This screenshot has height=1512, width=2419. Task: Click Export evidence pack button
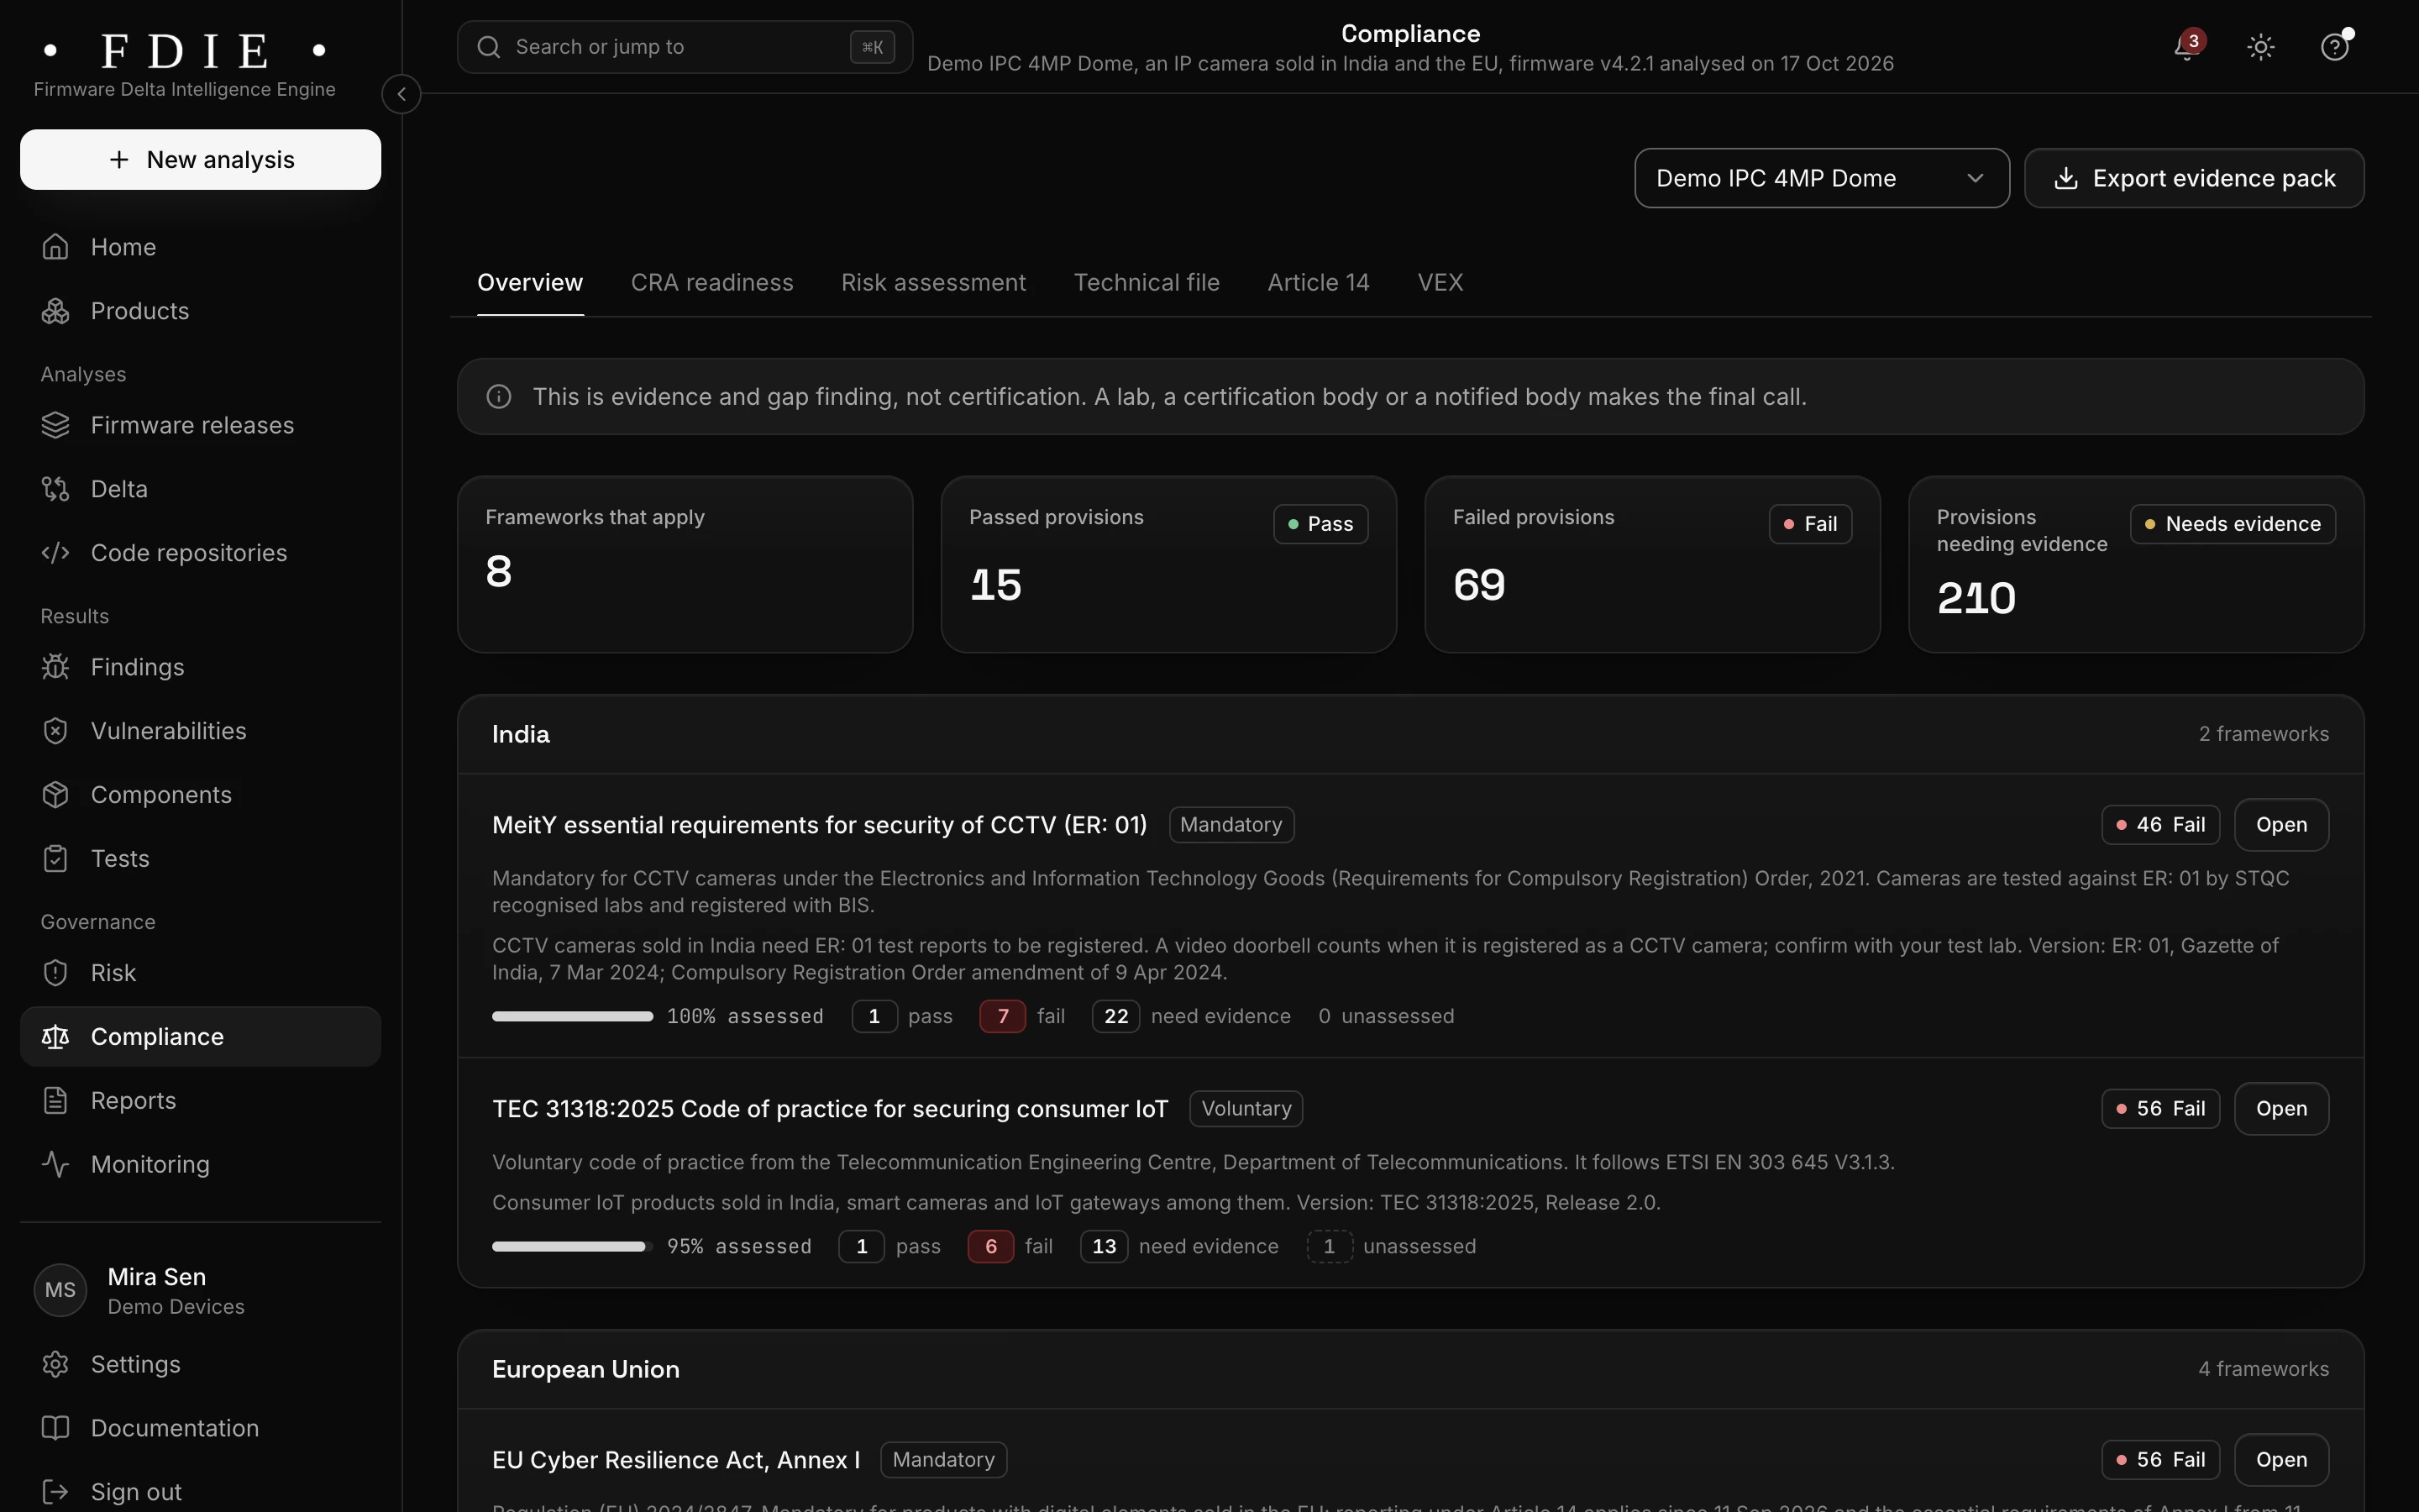(2194, 178)
